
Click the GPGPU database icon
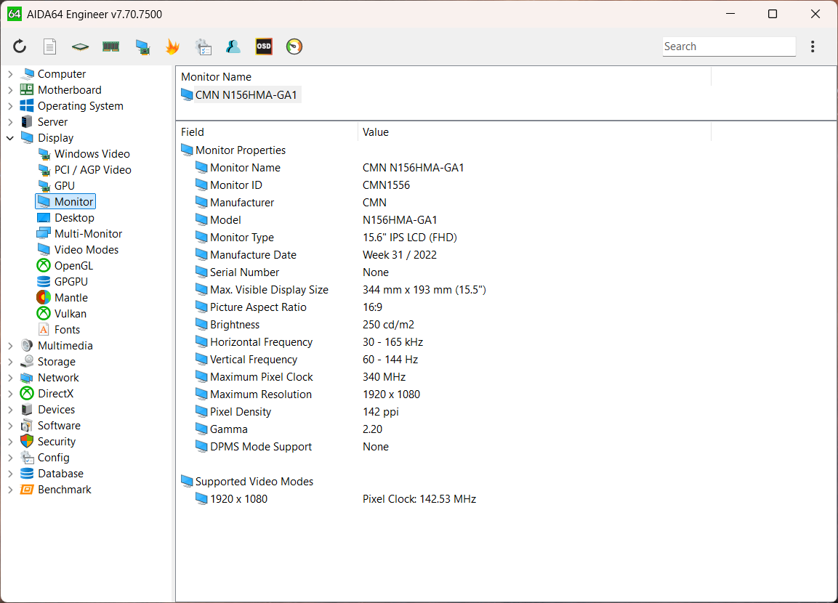click(44, 281)
